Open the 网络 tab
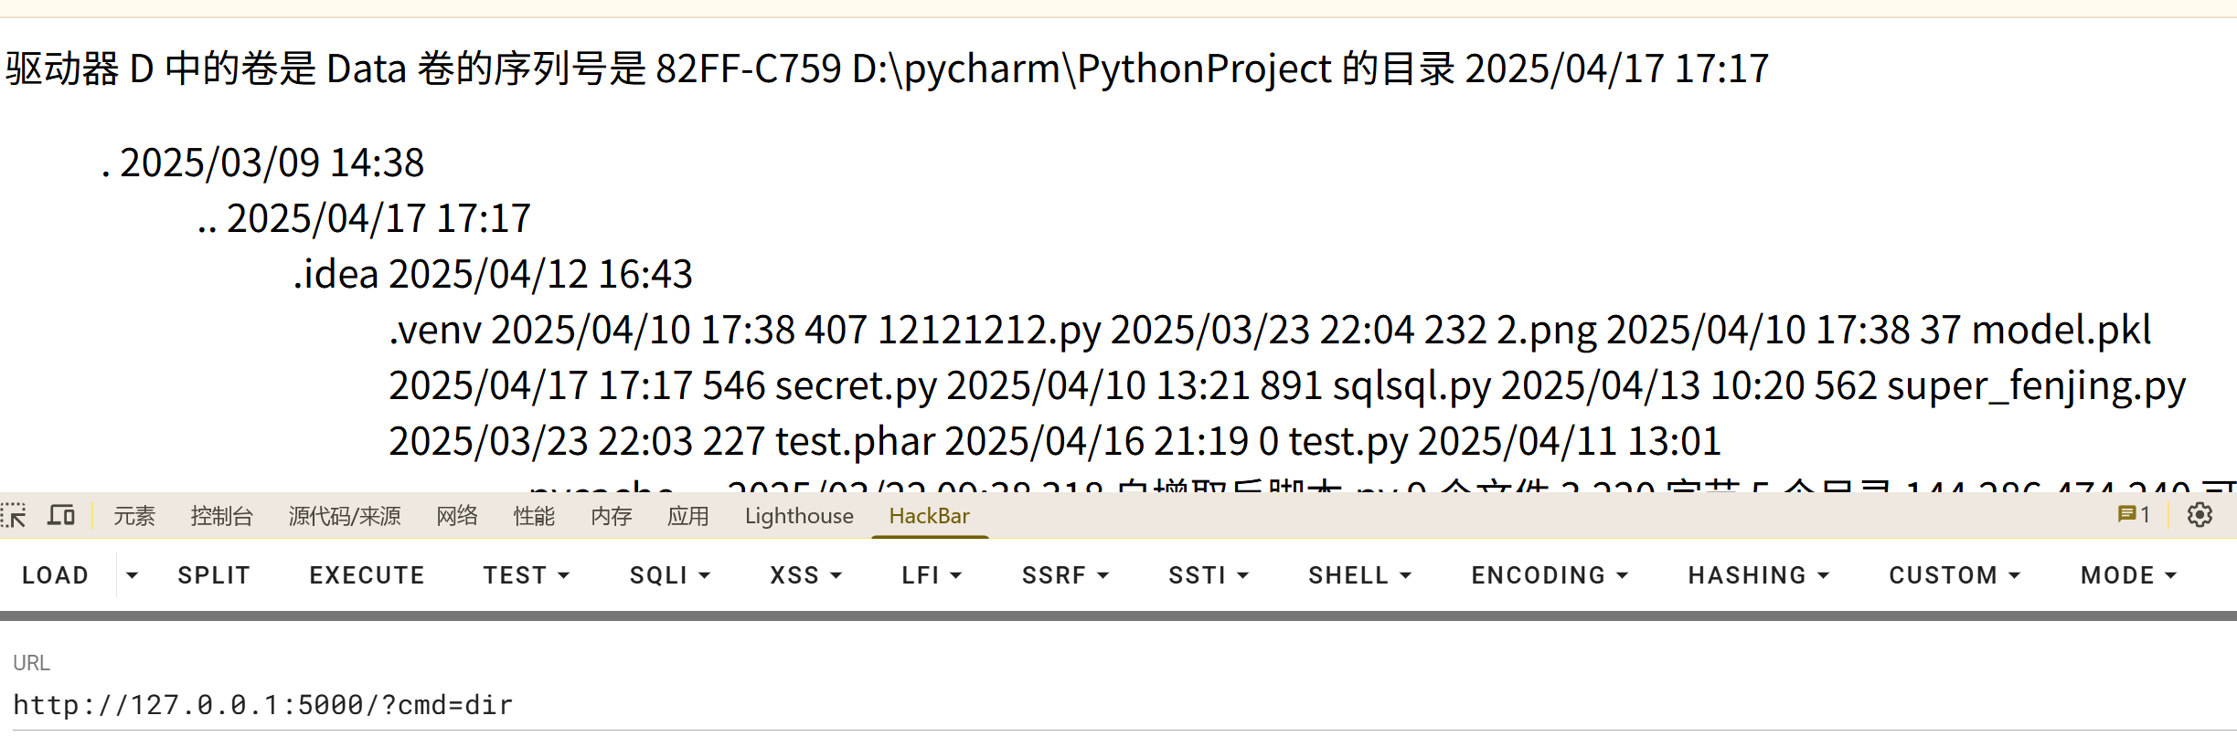This screenshot has height=747, width=2237. (456, 516)
